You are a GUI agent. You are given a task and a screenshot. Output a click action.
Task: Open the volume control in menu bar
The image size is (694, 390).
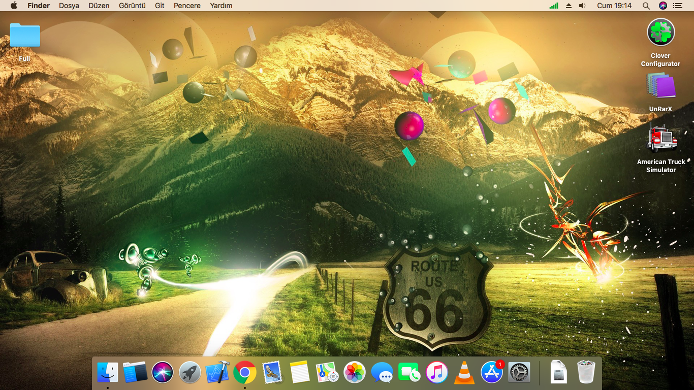pyautogui.click(x=582, y=6)
